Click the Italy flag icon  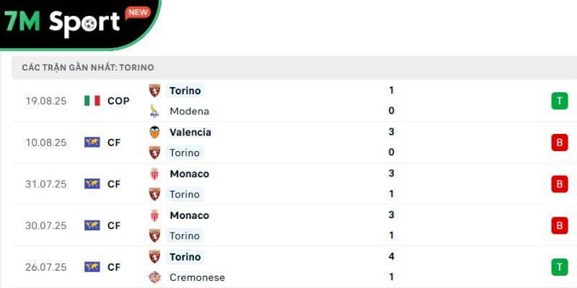92,101
